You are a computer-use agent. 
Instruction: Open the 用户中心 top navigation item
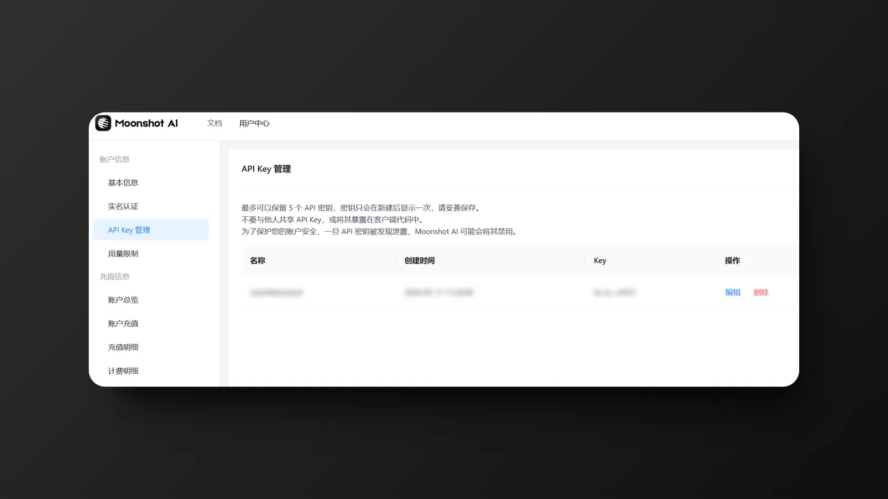pos(254,123)
